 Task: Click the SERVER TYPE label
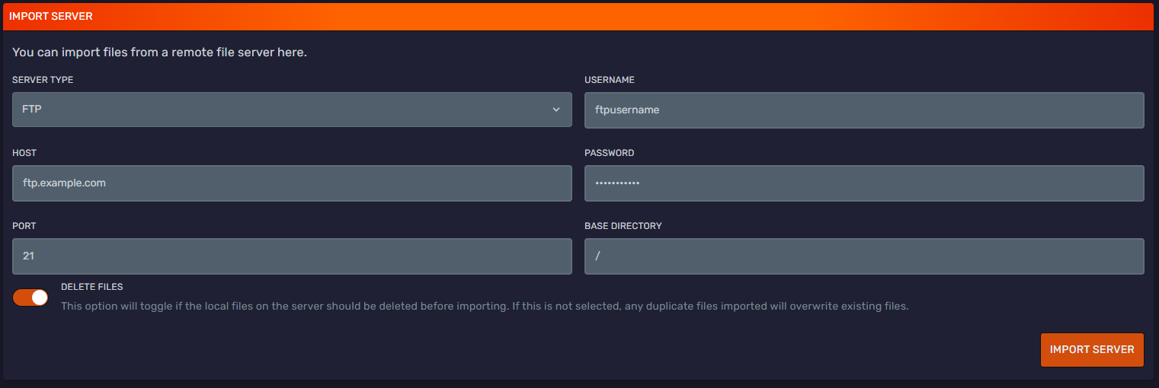[43, 80]
